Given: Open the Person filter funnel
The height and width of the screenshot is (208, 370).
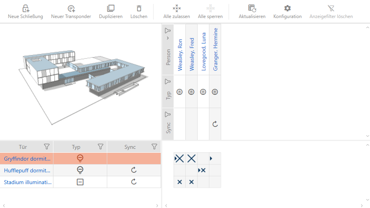Looking at the screenshot, I should pos(168,31).
